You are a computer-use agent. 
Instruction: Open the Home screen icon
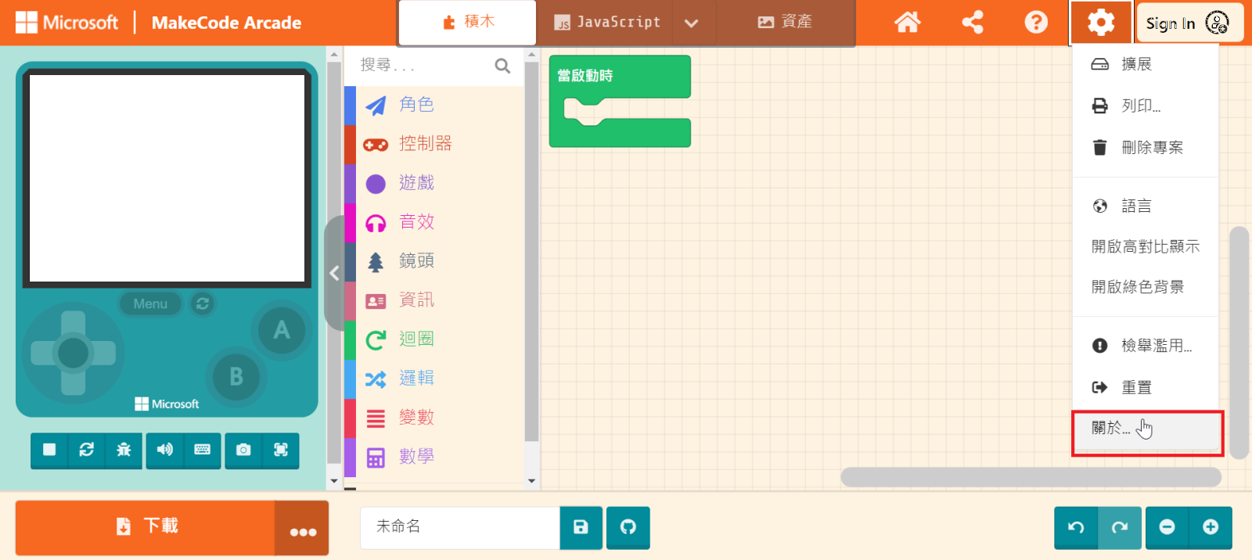[x=907, y=22]
